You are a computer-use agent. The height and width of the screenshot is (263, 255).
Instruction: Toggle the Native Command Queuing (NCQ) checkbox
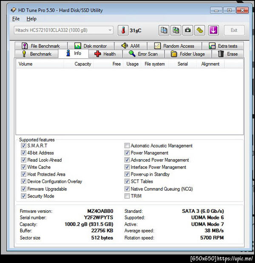(127, 189)
